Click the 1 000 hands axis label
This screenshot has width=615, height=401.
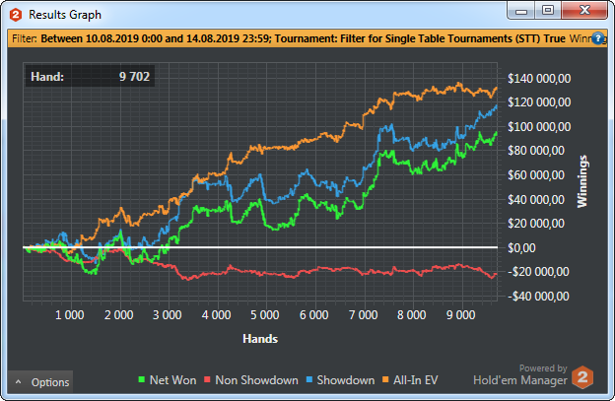tap(69, 314)
